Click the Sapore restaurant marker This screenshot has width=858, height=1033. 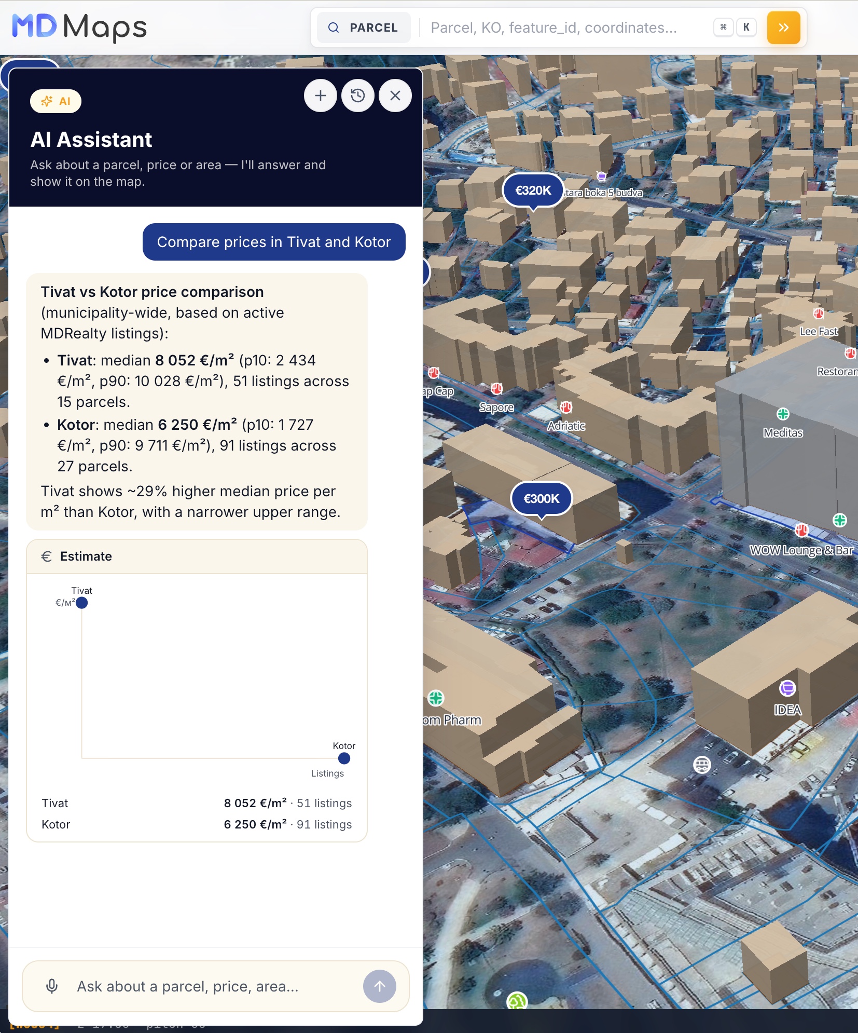click(497, 389)
